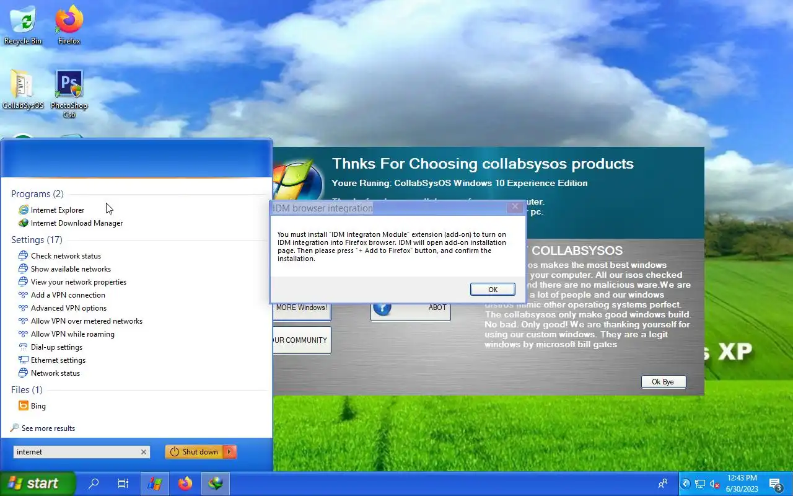Screen dimensions: 793x496
Task: Click the Settings (17) group header
Action: pos(37,240)
